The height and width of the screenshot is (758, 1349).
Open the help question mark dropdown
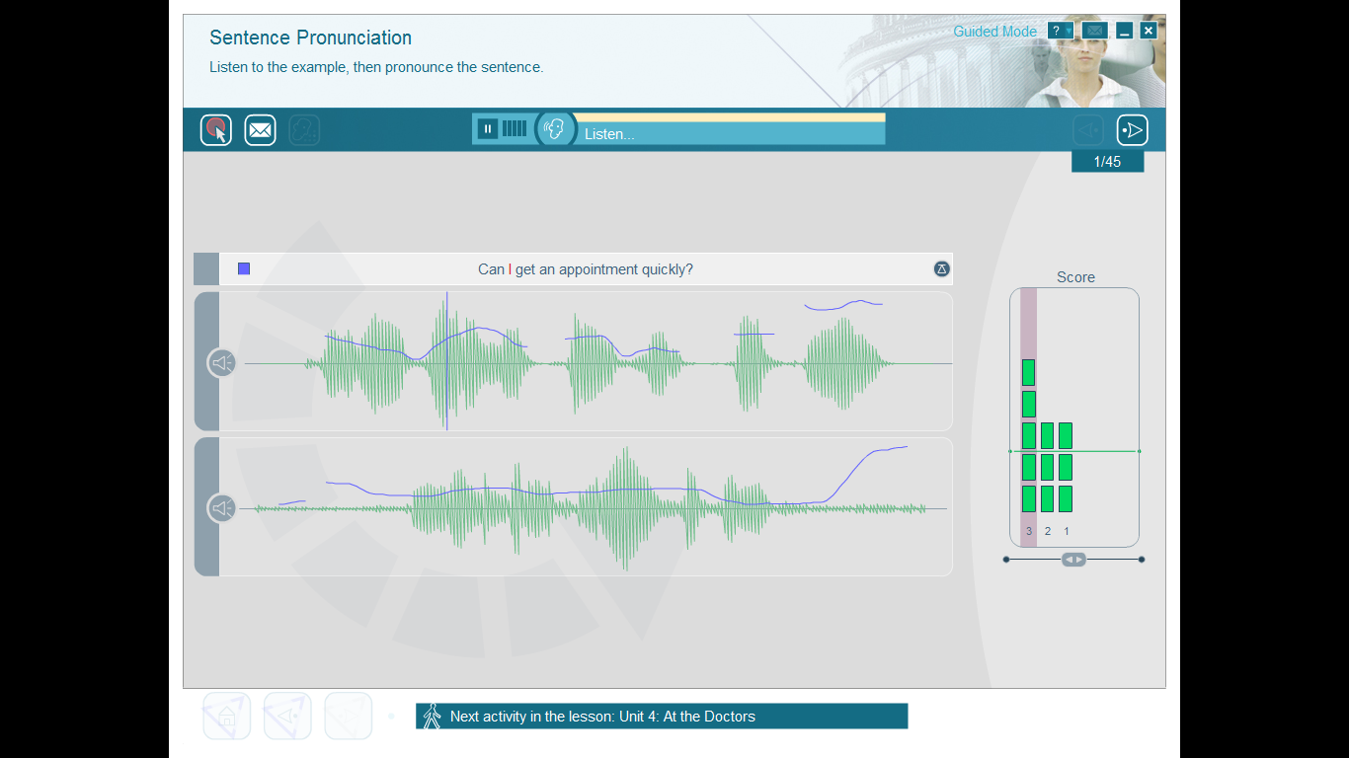pyautogui.click(x=1061, y=31)
